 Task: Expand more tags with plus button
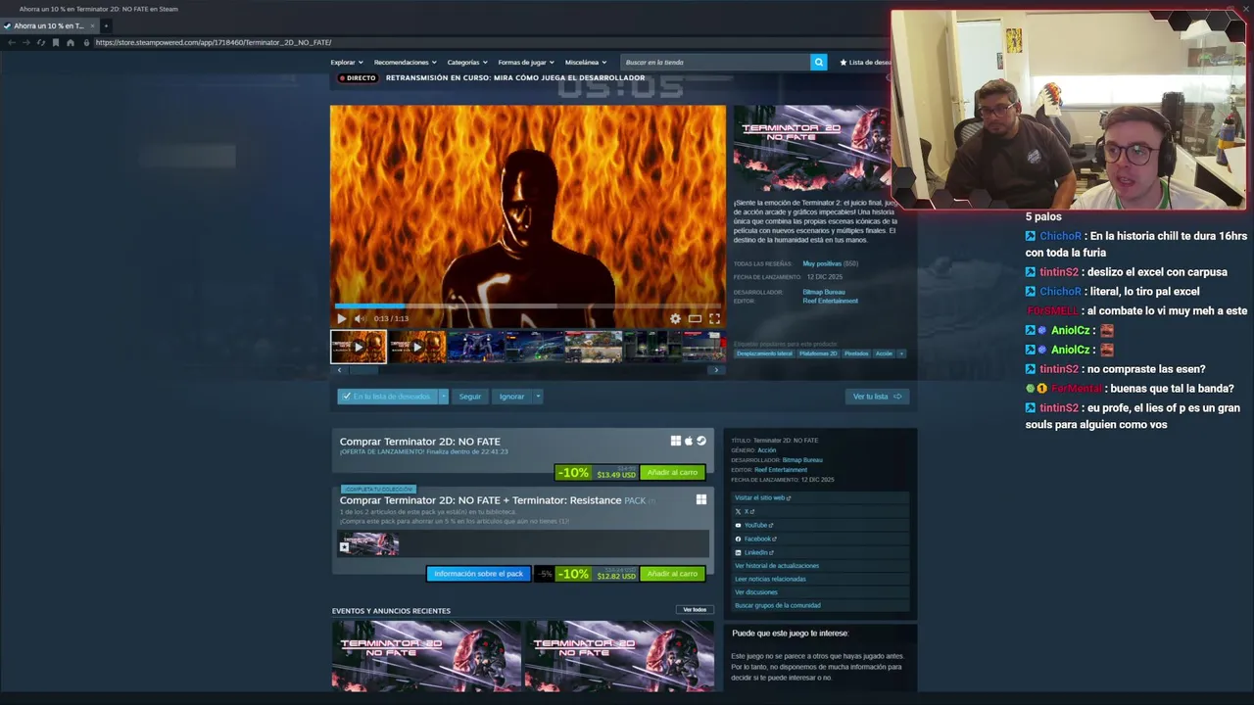[901, 353]
